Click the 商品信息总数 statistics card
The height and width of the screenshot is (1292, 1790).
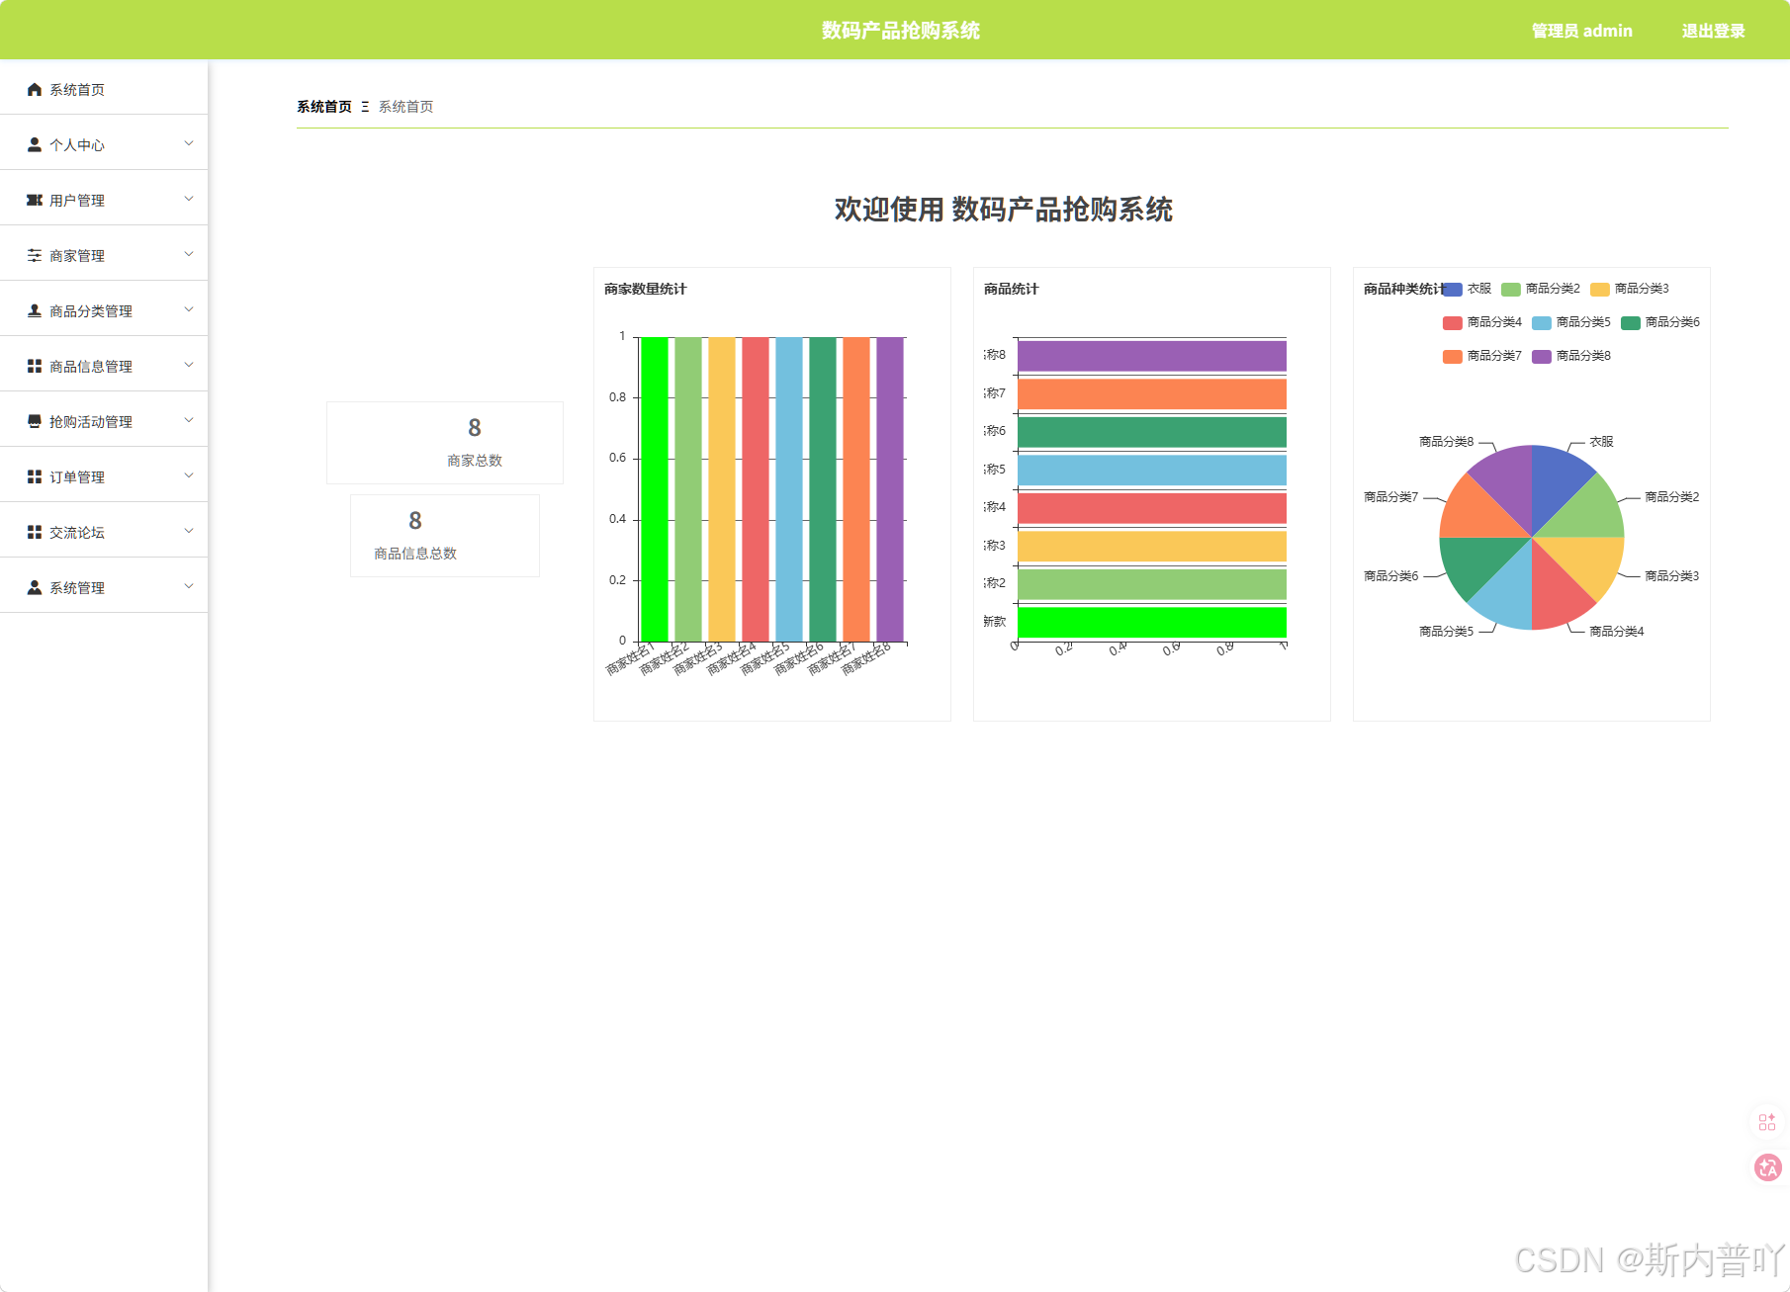coord(445,536)
